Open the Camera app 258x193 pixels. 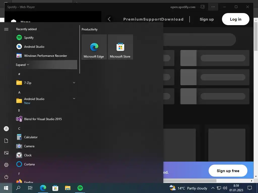[x=46, y=146]
